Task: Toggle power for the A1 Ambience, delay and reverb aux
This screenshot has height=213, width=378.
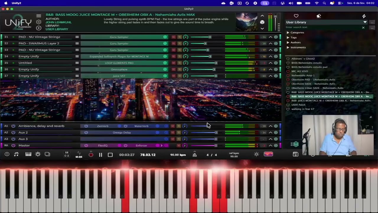Action: 13,126
